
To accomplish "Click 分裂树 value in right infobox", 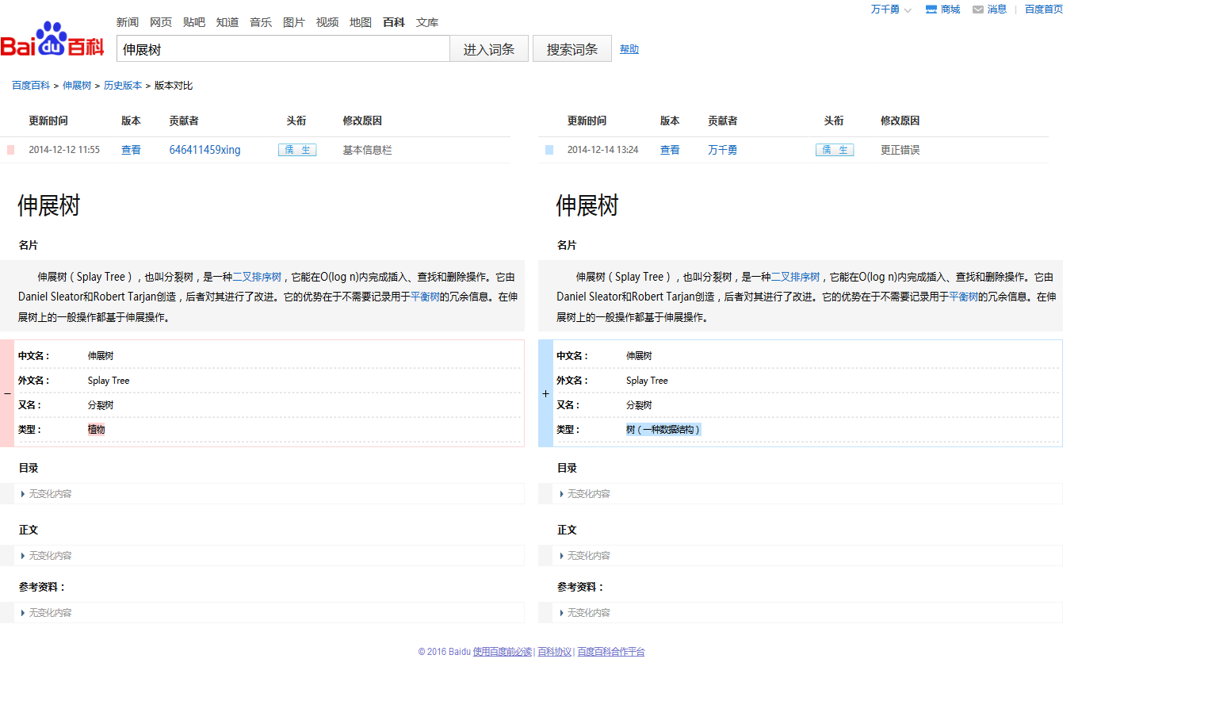I will (639, 405).
